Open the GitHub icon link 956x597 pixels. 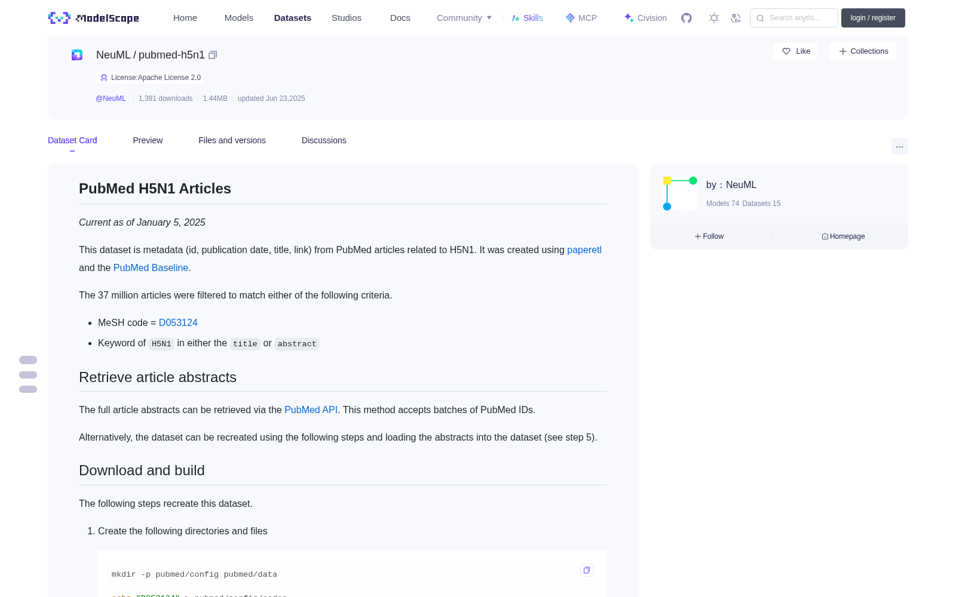687,18
